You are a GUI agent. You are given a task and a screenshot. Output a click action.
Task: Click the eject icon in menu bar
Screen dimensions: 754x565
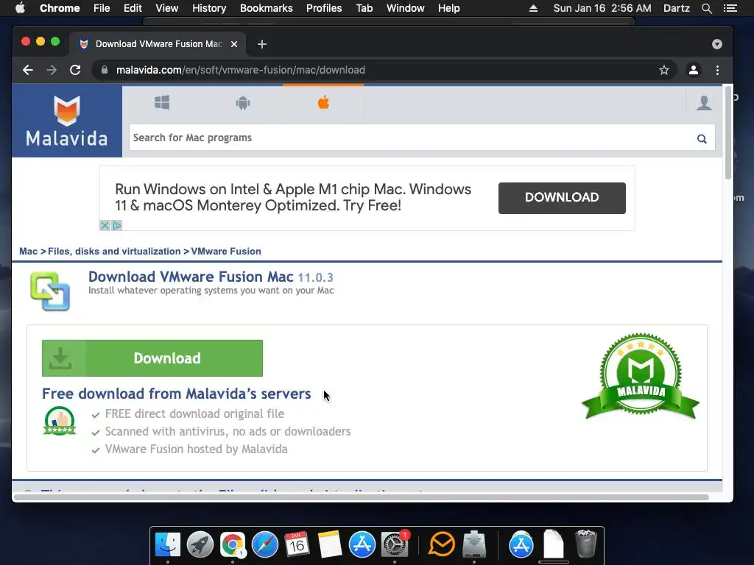[x=533, y=8]
